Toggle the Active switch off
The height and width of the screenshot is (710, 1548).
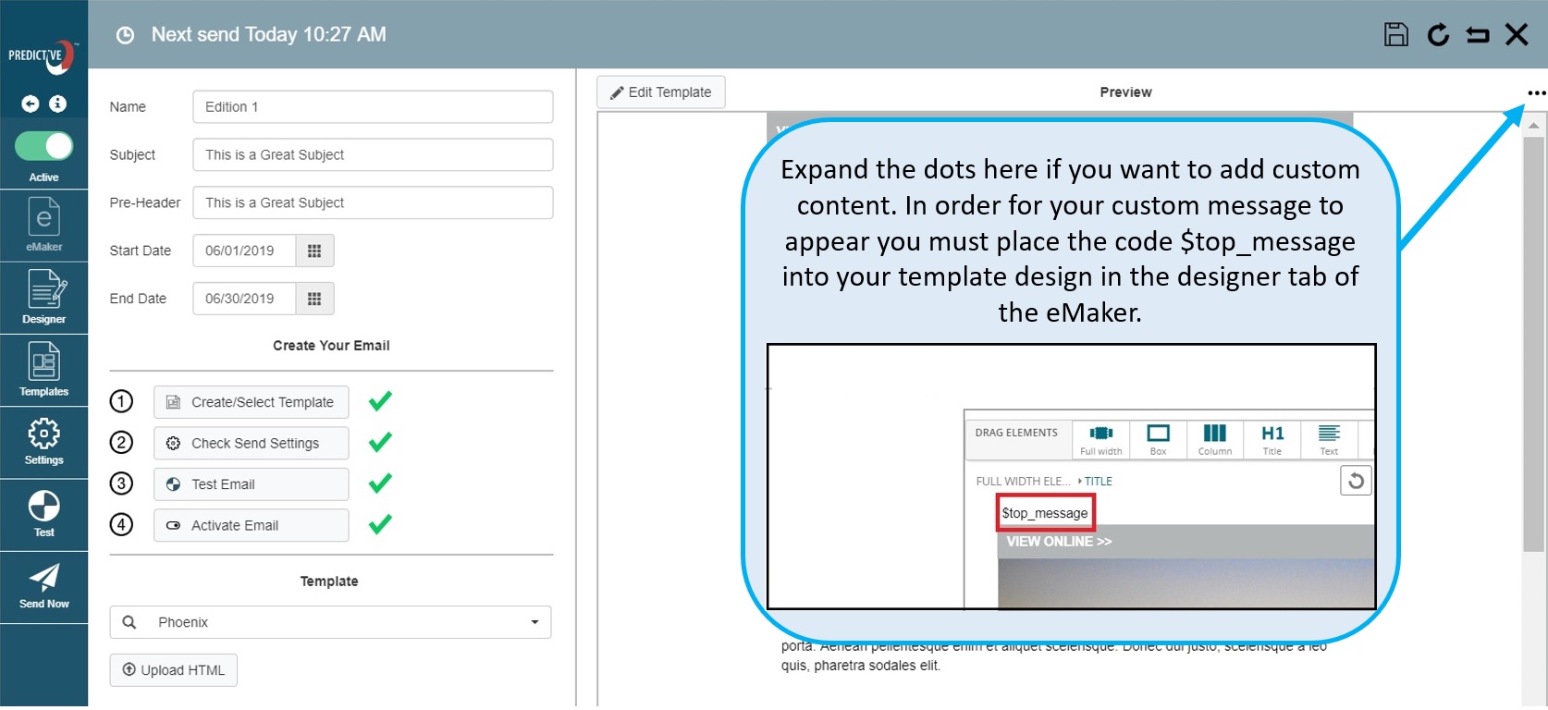pos(44,146)
